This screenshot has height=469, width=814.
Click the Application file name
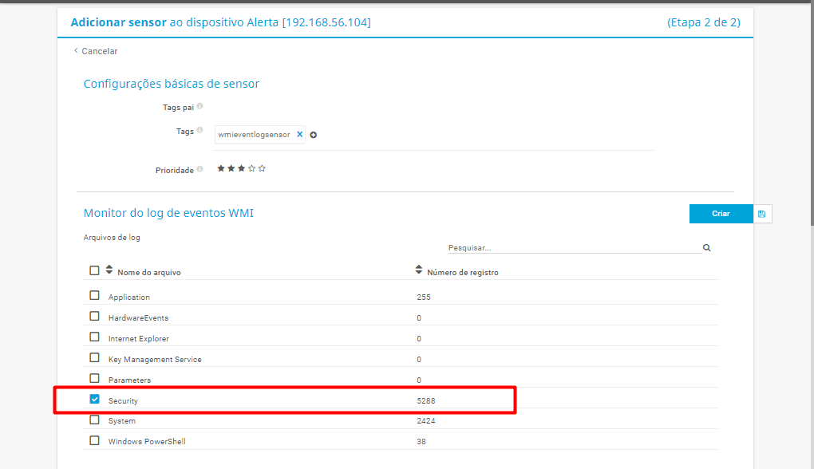pyautogui.click(x=128, y=298)
